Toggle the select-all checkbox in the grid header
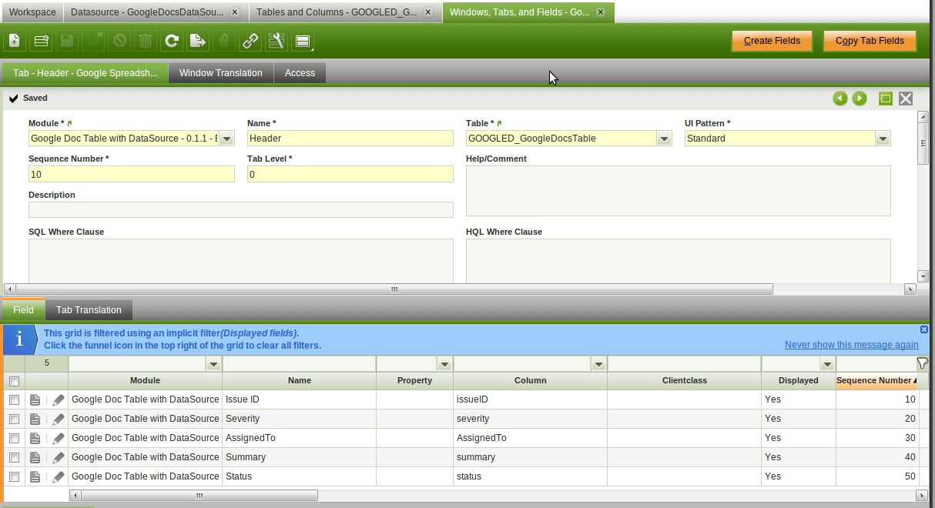Screen dimensions: 935x508 coord(14,381)
